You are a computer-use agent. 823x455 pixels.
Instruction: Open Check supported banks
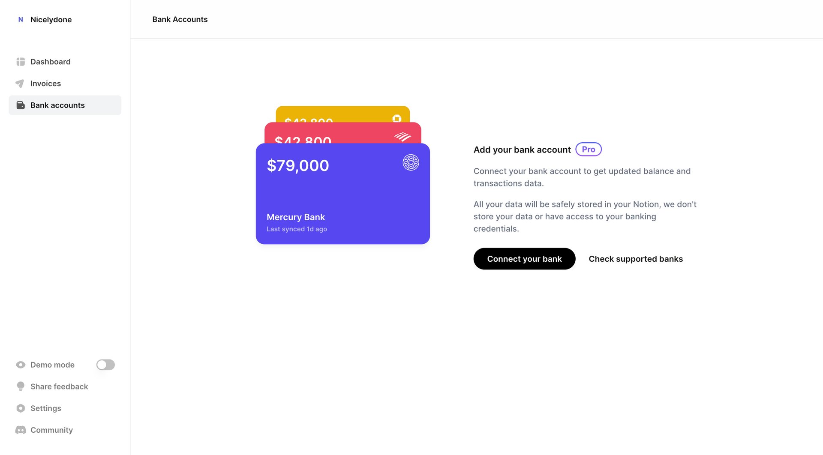[636, 259]
